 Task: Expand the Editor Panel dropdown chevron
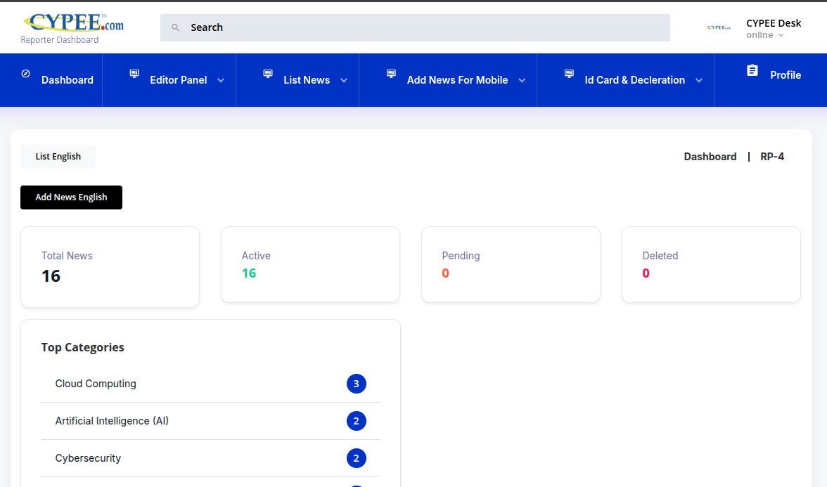click(x=221, y=81)
